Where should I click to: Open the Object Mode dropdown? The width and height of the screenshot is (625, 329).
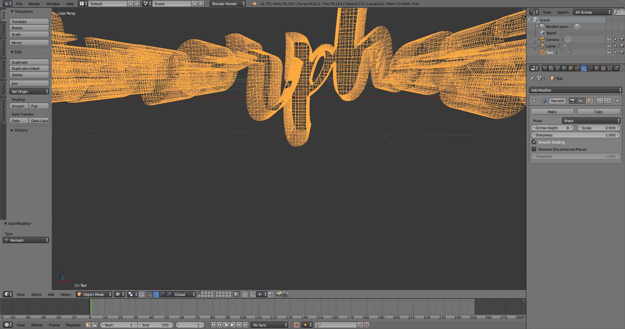[x=94, y=294]
